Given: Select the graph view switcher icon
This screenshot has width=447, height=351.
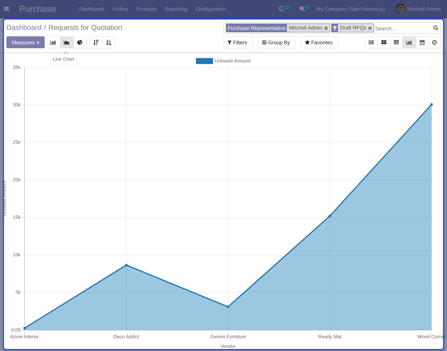Looking at the screenshot, I should (x=409, y=42).
